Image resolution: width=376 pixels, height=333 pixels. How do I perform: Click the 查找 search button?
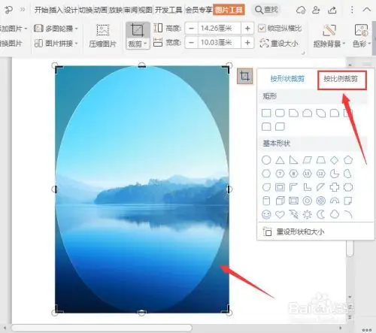(x=266, y=10)
